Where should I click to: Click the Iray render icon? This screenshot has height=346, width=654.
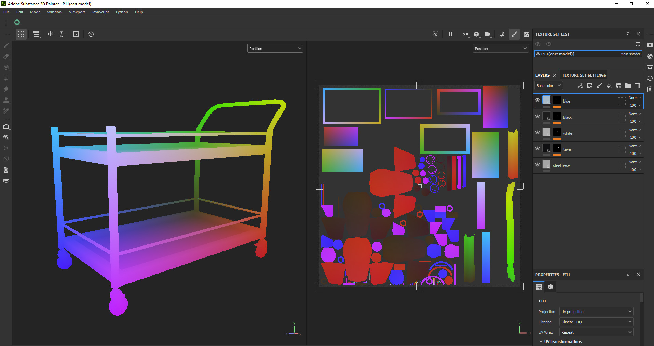[x=502, y=34]
